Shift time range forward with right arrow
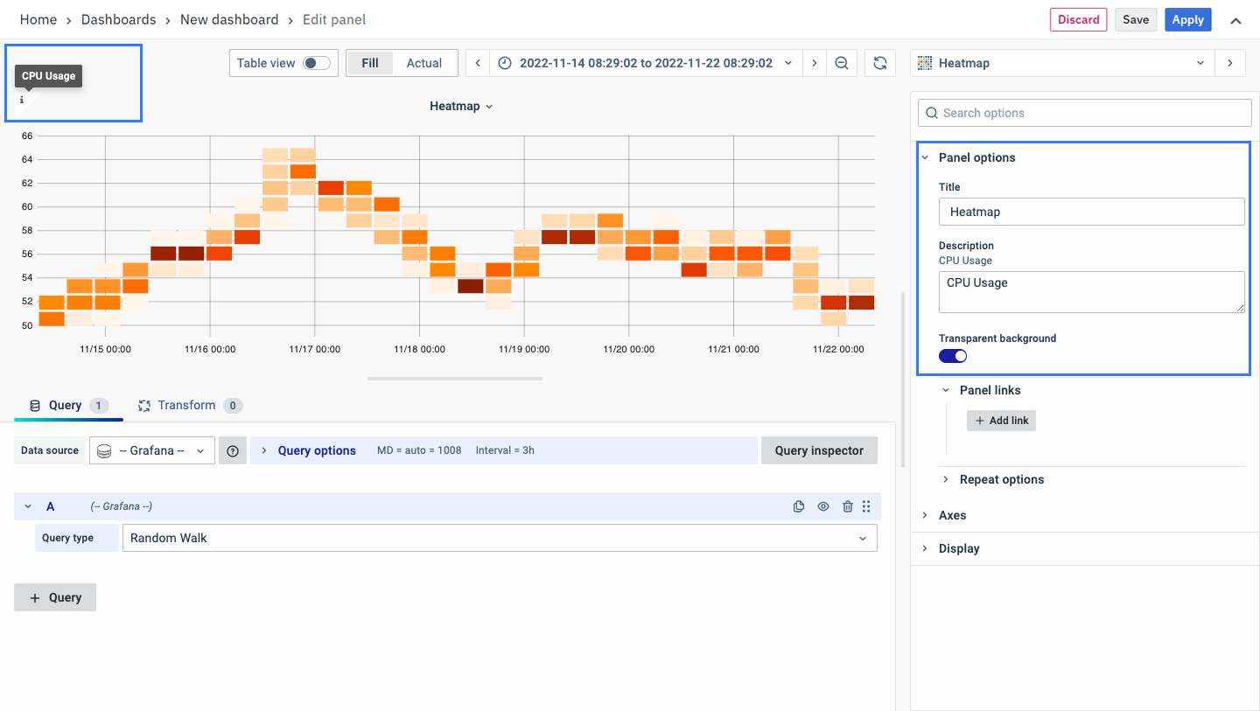The width and height of the screenshot is (1260, 711). [x=814, y=63]
